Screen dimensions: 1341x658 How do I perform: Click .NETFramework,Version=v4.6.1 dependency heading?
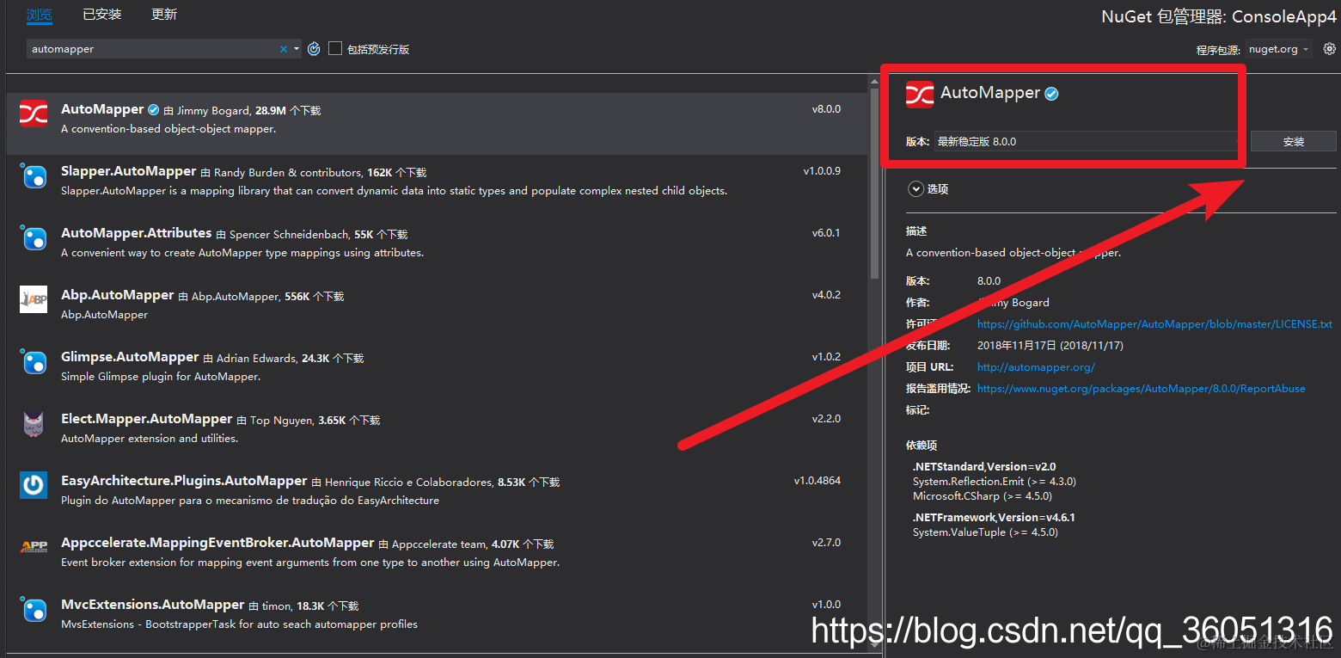pyautogui.click(x=994, y=518)
